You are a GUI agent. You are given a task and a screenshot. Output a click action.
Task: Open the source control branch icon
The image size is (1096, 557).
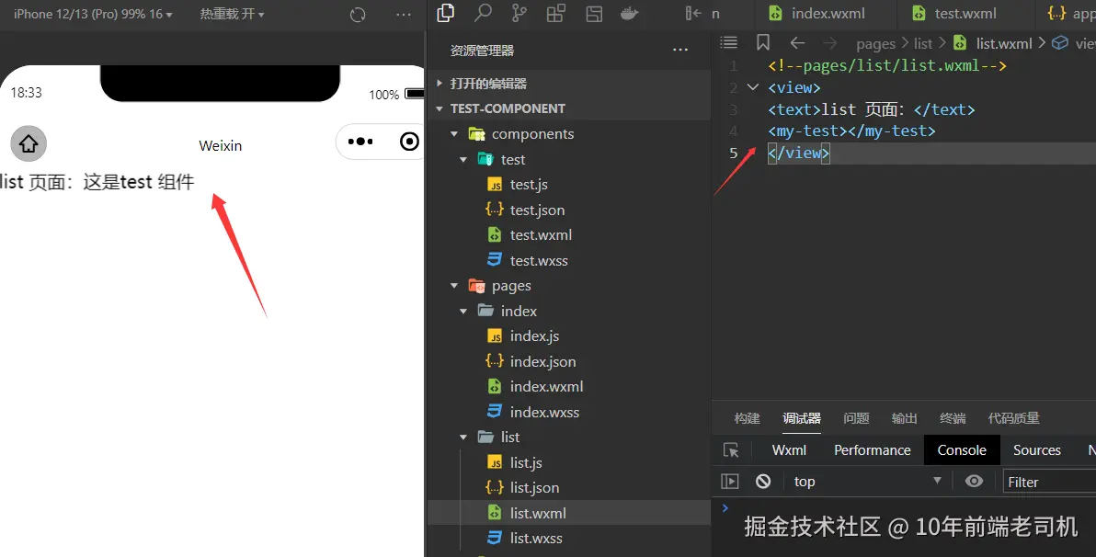tap(519, 13)
